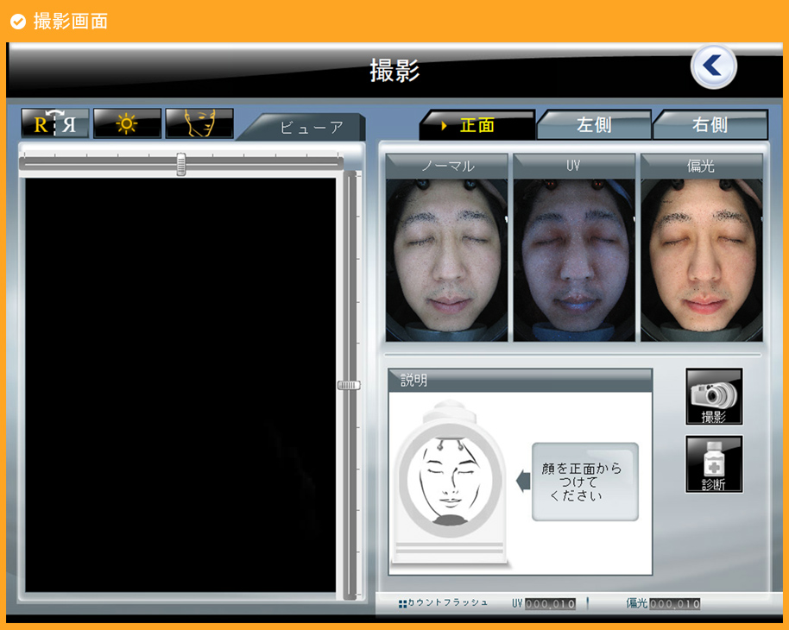This screenshot has height=630, width=789.
Task: Select the 正面 front view tab
Action: (477, 125)
